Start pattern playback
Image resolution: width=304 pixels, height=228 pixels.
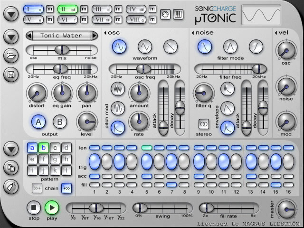click(52, 208)
